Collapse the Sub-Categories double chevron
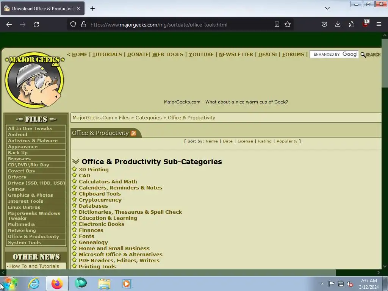The width and height of the screenshot is (388, 291). click(76, 161)
